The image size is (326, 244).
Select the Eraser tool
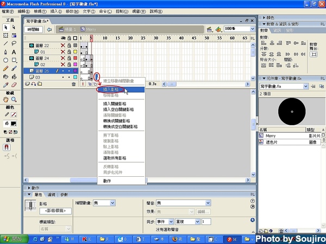tap(14, 85)
